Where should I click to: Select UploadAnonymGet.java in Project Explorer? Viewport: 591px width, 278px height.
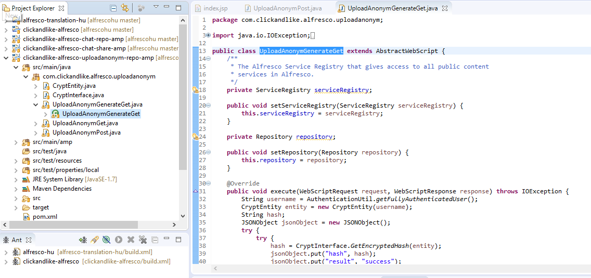tap(85, 123)
